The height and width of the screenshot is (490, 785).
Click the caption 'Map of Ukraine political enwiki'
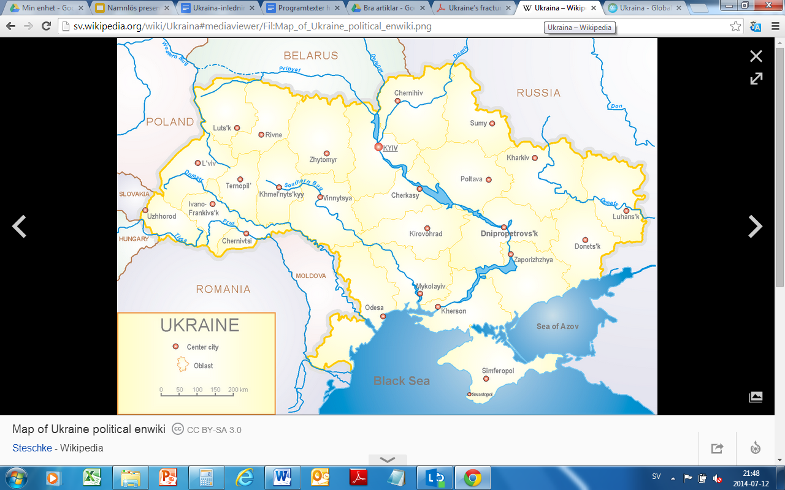click(89, 429)
